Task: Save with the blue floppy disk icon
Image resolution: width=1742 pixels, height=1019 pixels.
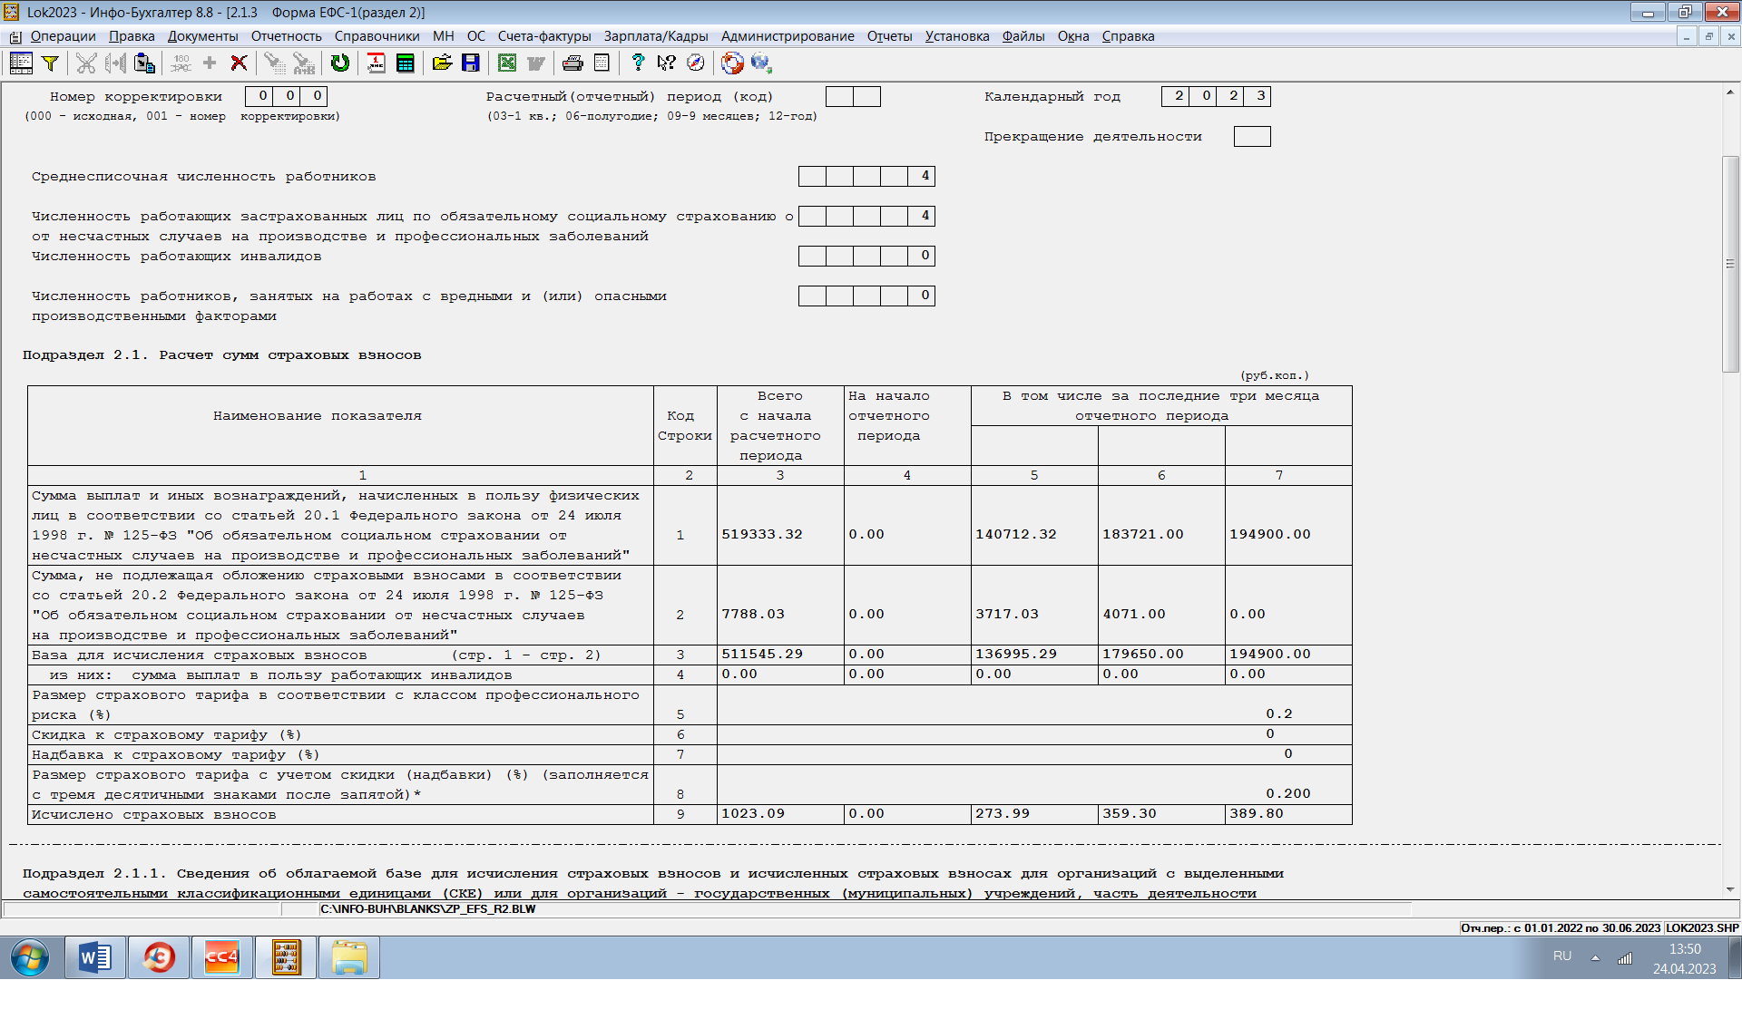Action: tap(471, 63)
